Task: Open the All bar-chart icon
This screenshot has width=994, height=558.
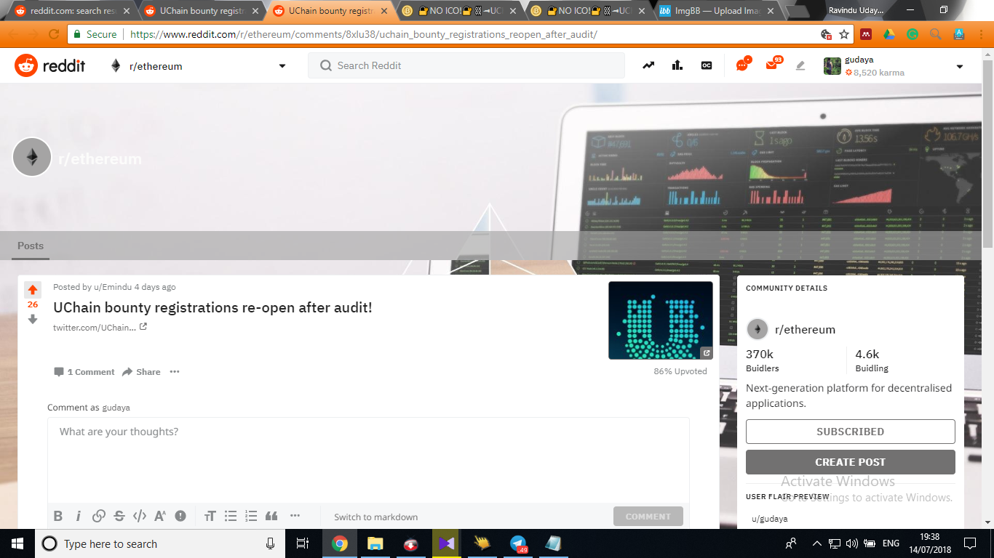Action: pyautogui.click(x=677, y=65)
